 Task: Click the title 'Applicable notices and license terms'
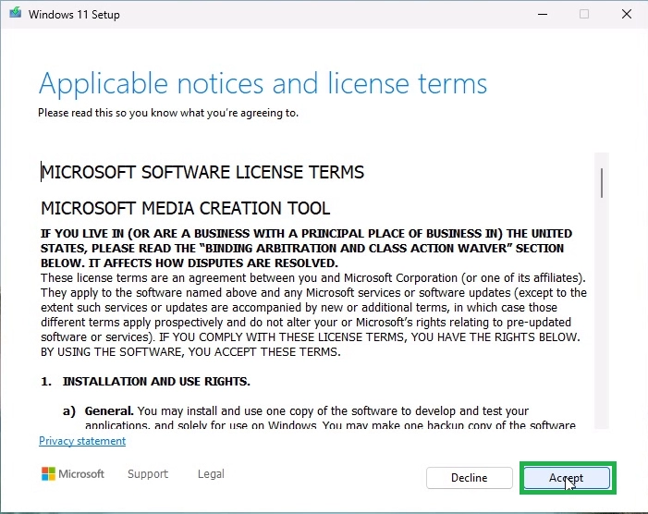pyautogui.click(x=263, y=84)
